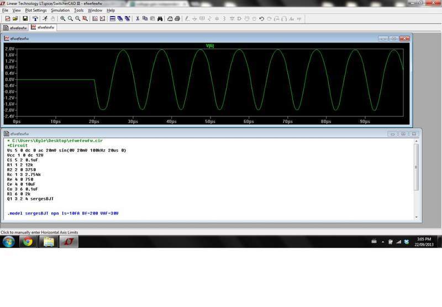Screen dimensions: 442x307
Task: Tile windows using the tile icon
Action: [112, 18]
